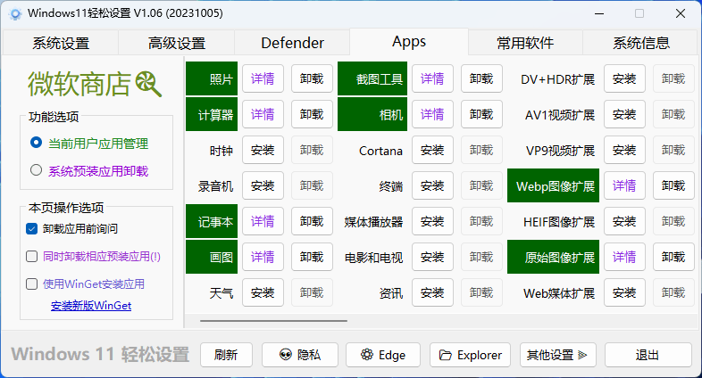702x378 pixels.
Task: Switch to the Defender tab
Action: point(292,43)
